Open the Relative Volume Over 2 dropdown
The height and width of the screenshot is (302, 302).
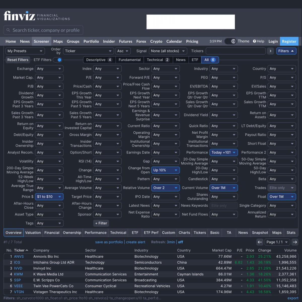click(x=165, y=188)
